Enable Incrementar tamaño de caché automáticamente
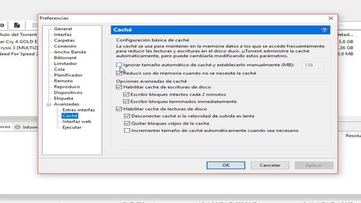361x203 pixels. [x=127, y=130]
